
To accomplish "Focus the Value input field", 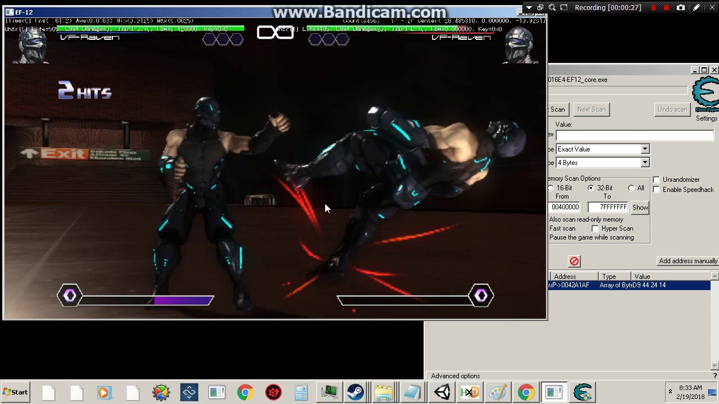I will click(635, 135).
